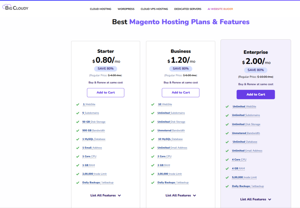
Task: Click '4 GB RAM' feature
Action: pos(238,169)
